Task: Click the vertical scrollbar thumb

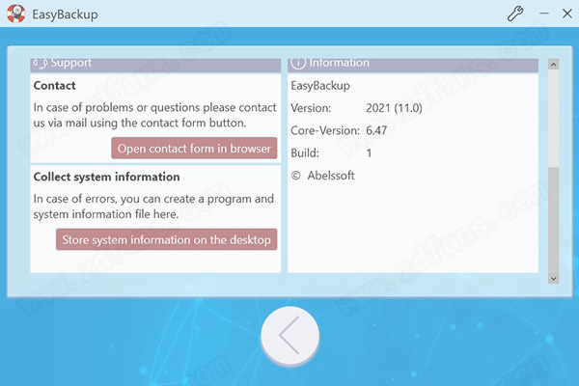Action: (553, 220)
